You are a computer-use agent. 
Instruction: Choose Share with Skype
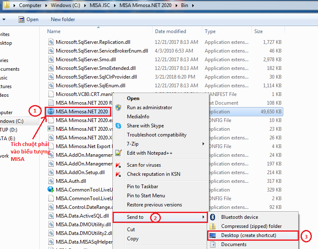coord(145,126)
